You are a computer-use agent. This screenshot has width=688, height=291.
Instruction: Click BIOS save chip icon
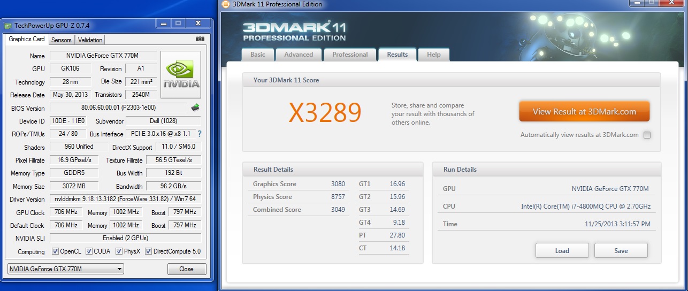click(x=195, y=108)
